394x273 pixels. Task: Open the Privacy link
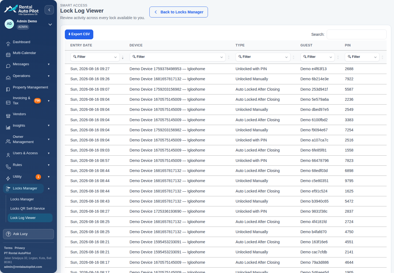click(x=20, y=248)
